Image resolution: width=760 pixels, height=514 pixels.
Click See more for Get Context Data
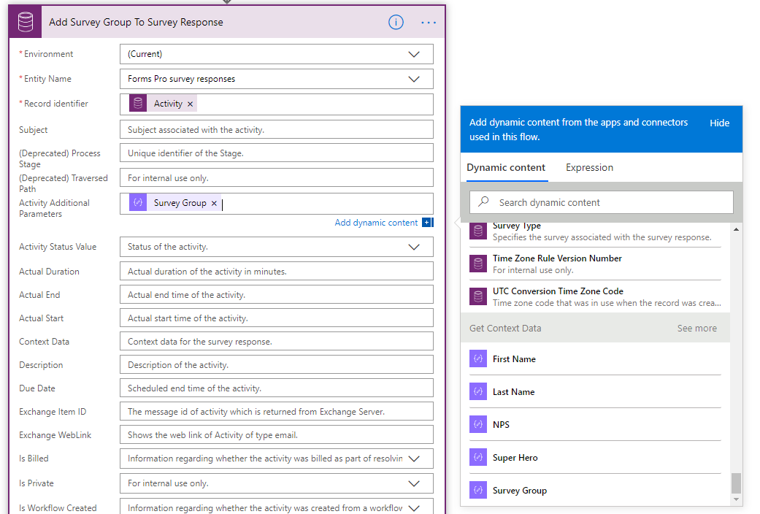(696, 328)
